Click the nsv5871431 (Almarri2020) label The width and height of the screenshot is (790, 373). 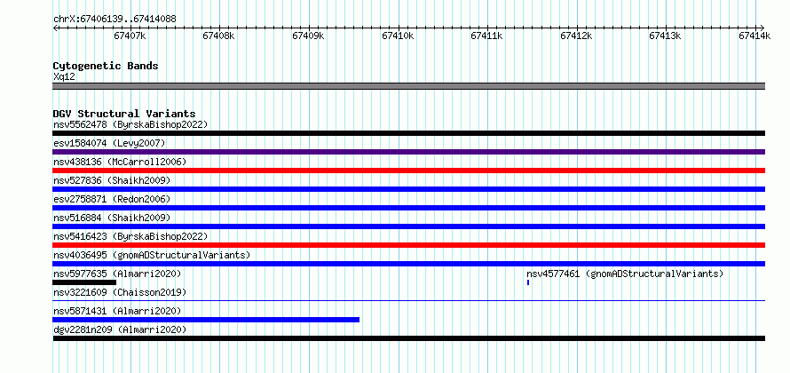(x=117, y=311)
